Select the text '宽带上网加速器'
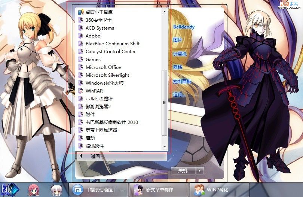This screenshot has height=197, width=303. tap(101, 130)
